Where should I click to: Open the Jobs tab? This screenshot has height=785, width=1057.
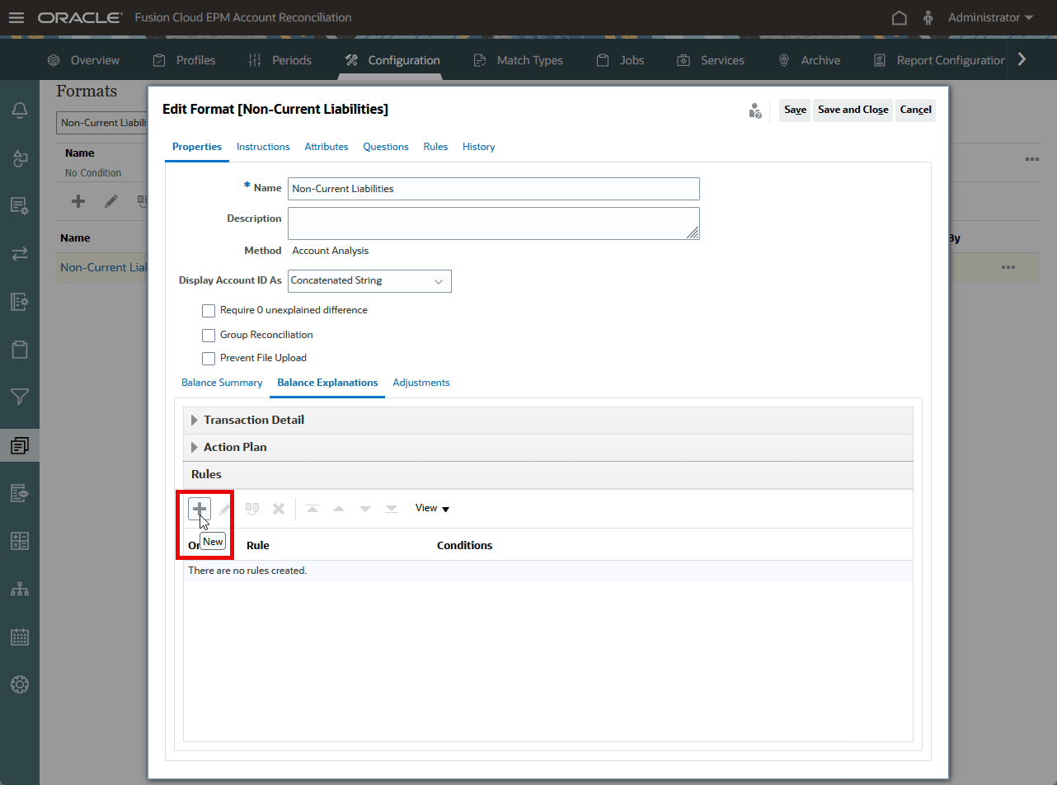click(x=621, y=60)
